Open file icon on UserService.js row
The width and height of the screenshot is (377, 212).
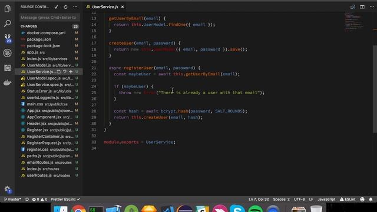(x=59, y=72)
